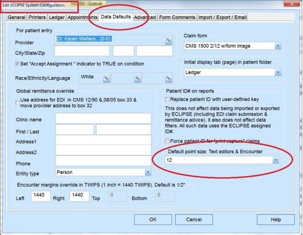
Task: Click the State input field
Action: (x=123, y=51)
